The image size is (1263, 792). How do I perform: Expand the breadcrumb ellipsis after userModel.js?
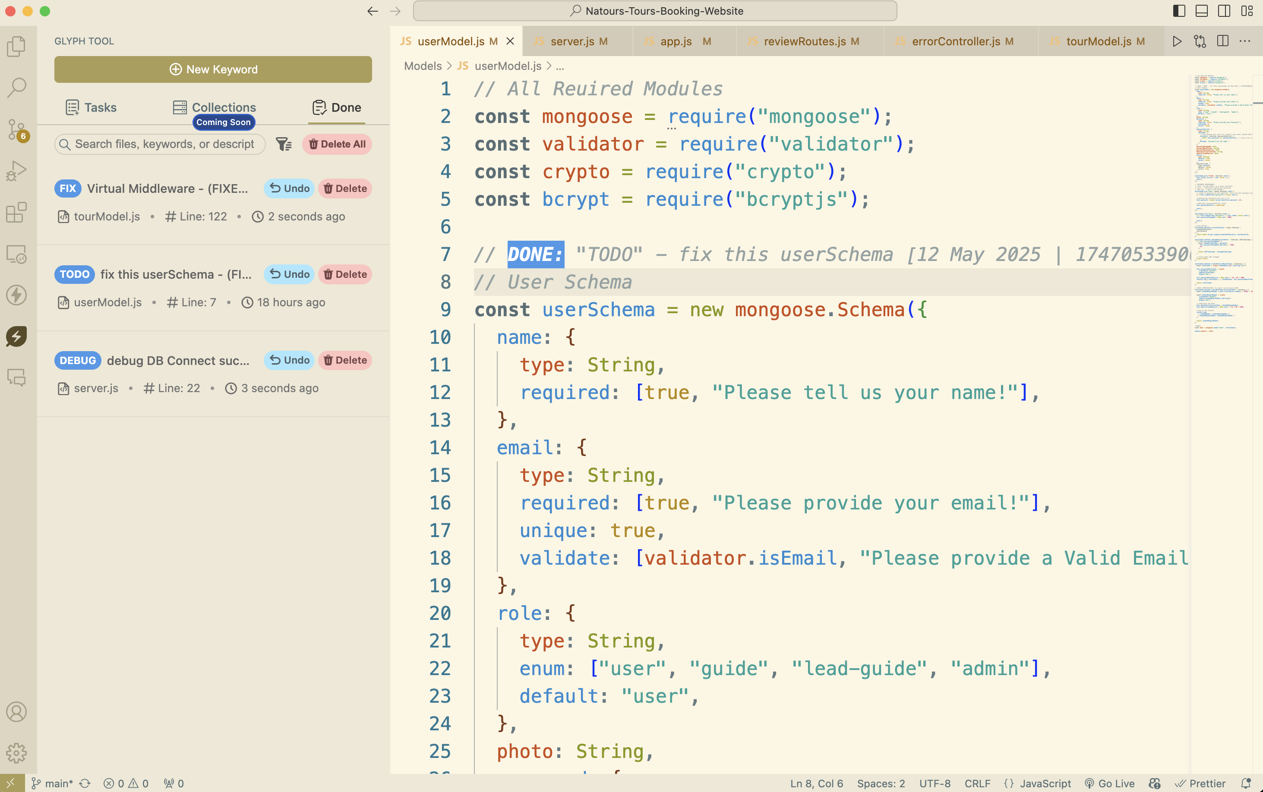tap(560, 66)
